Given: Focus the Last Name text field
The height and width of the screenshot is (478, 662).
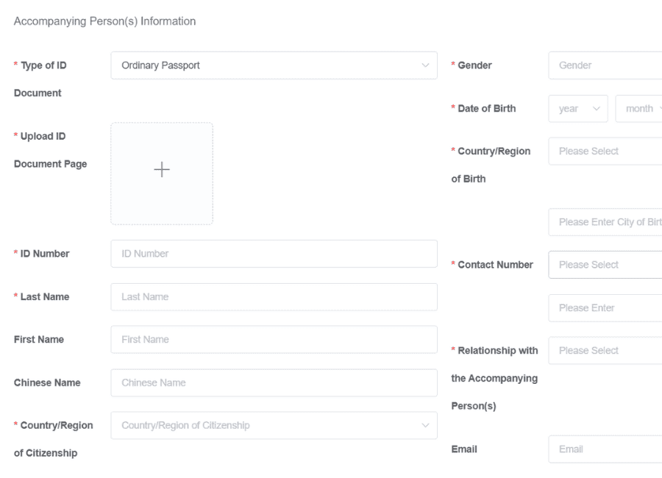Looking at the screenshot, I should (274, 297).
